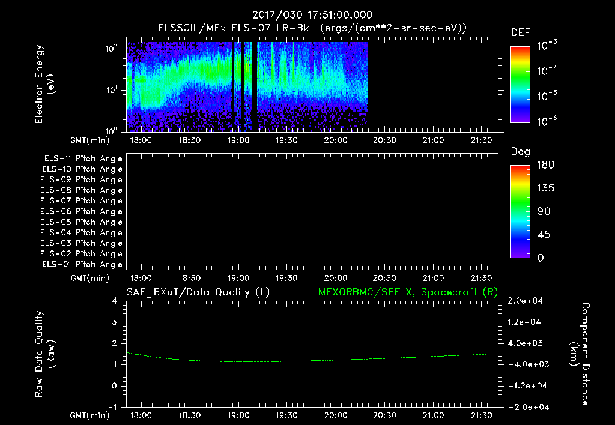This screenshot has height=425, width=615.
Task: Click the ELS-10 Pitch Angle label
Action: coord(82,169)
